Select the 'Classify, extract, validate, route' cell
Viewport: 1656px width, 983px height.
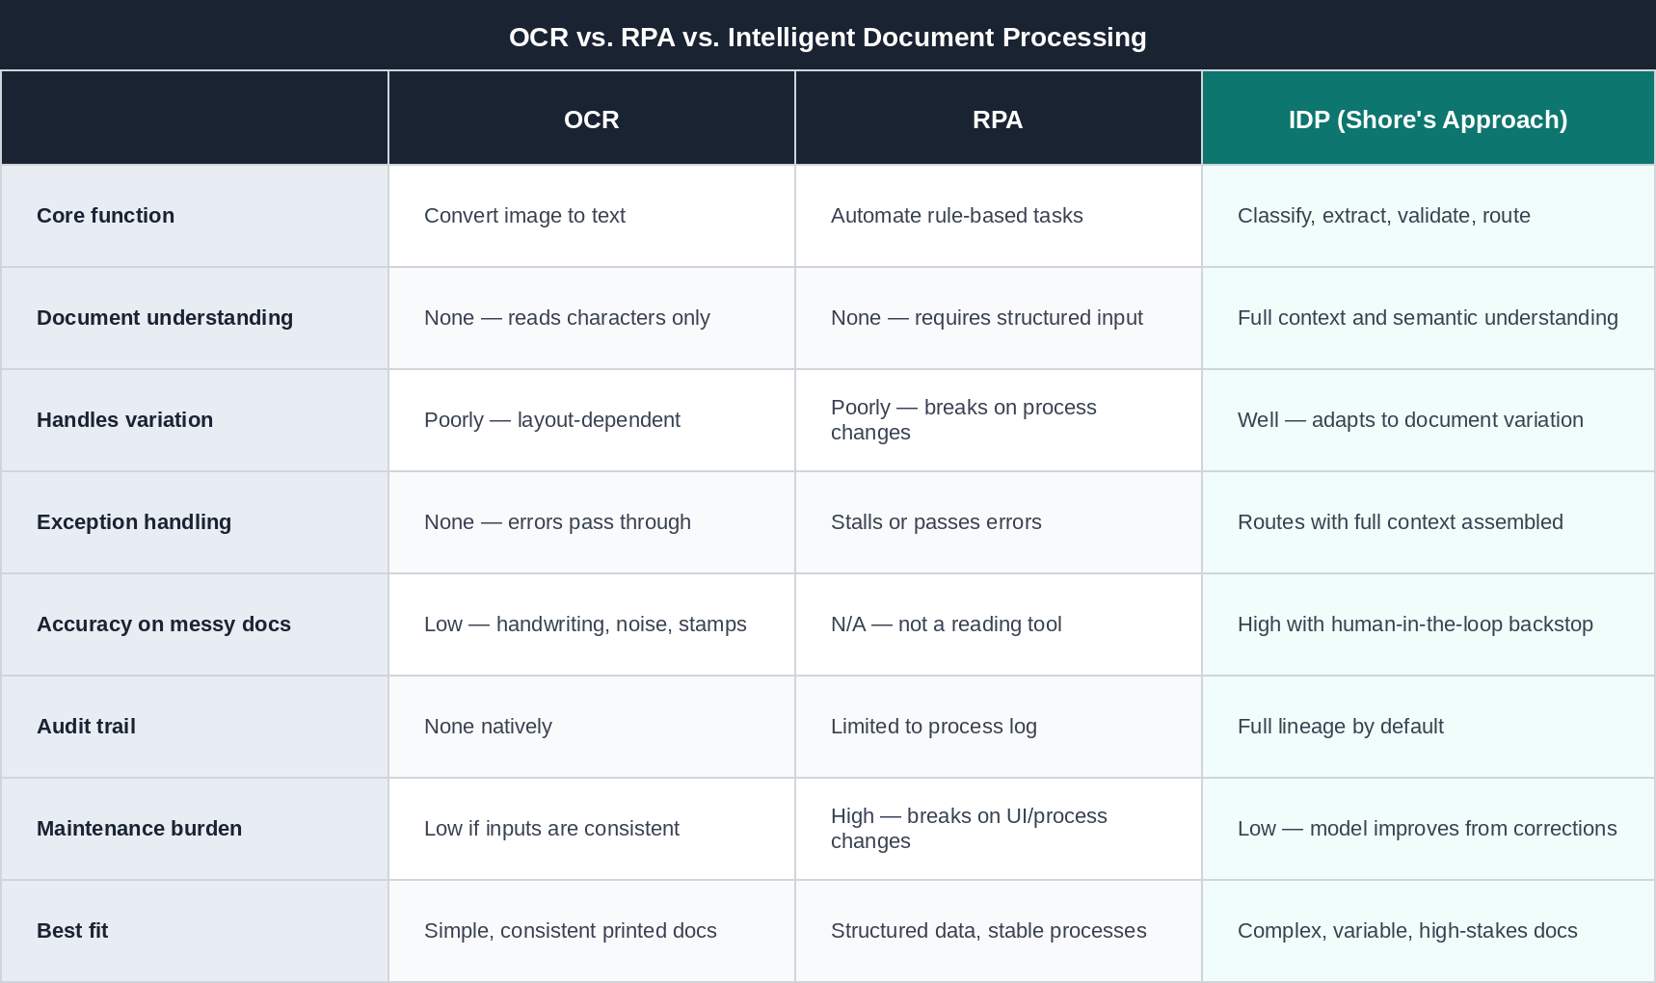coord(1428,216)
